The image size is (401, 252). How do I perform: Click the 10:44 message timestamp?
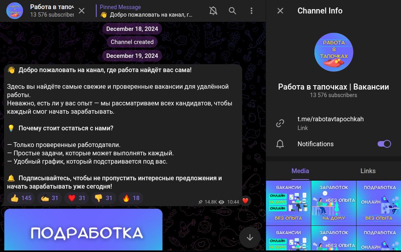coord(233,202)
